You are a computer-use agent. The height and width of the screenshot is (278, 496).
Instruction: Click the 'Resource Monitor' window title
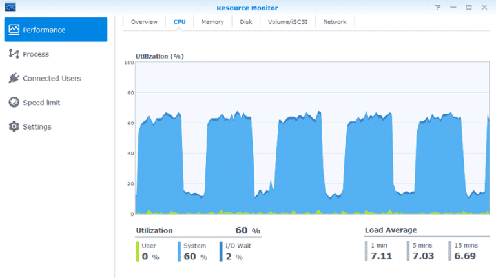[x=247, y=8]
